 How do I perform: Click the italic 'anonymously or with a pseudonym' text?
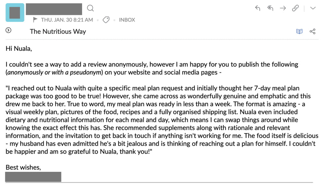pyautogui.click(x=55, y=72)
